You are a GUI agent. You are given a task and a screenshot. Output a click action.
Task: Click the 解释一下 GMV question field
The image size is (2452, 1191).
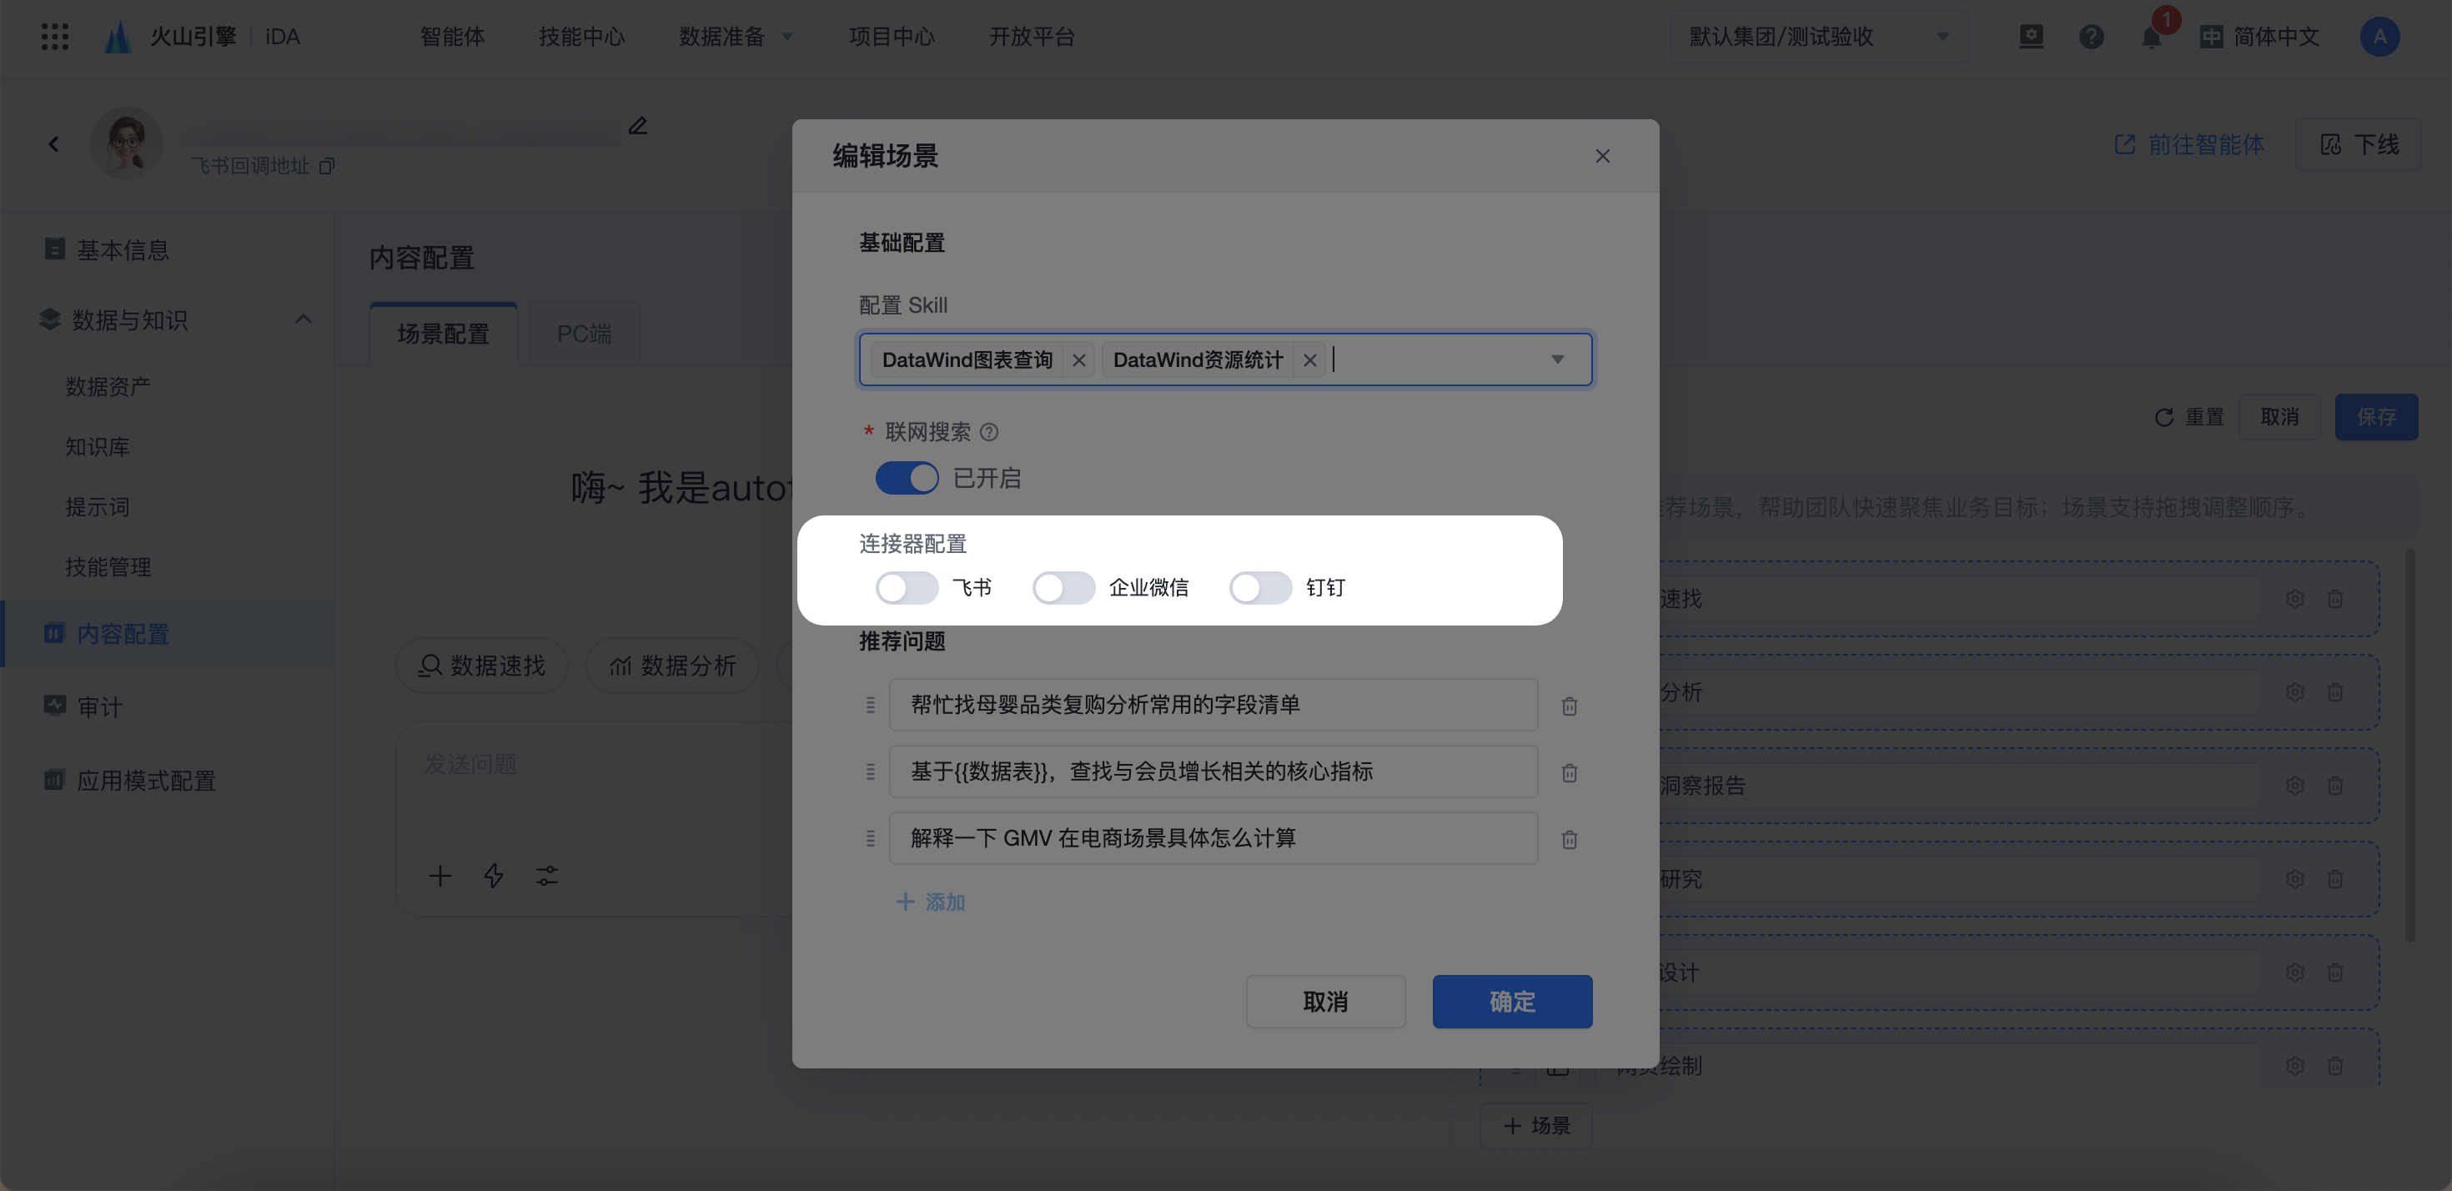pyautogui.click(x=1213, y=838)
